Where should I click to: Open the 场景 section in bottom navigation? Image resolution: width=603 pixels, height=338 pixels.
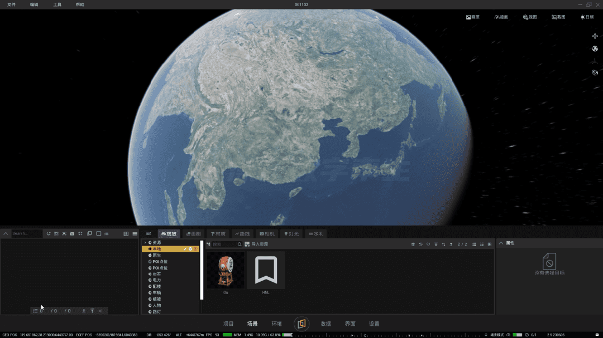click(252, 324)
